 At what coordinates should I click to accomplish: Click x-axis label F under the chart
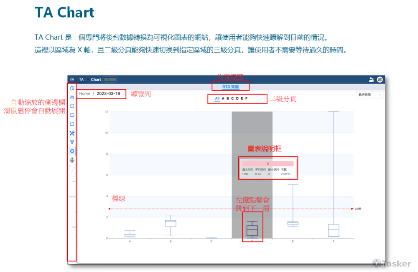point(334,242)
